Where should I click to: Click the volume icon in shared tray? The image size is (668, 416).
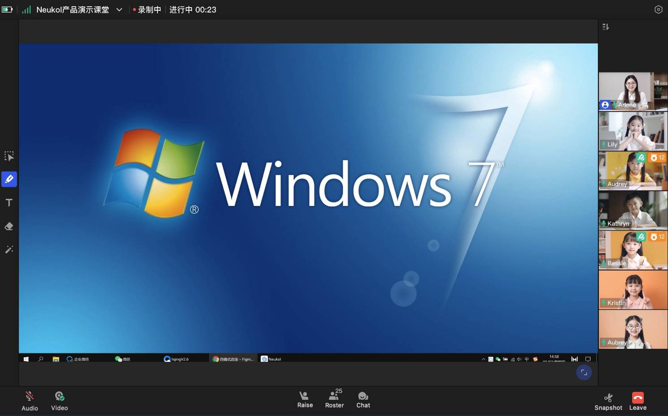click(x=520, y=359)
